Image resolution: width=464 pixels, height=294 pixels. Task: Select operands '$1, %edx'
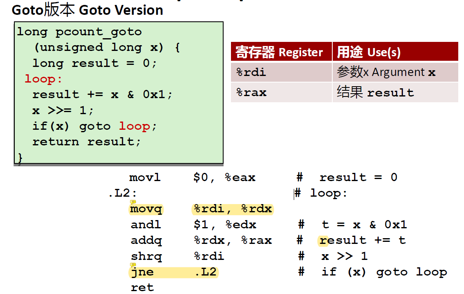pyautogui.click(x=225, y=225)
